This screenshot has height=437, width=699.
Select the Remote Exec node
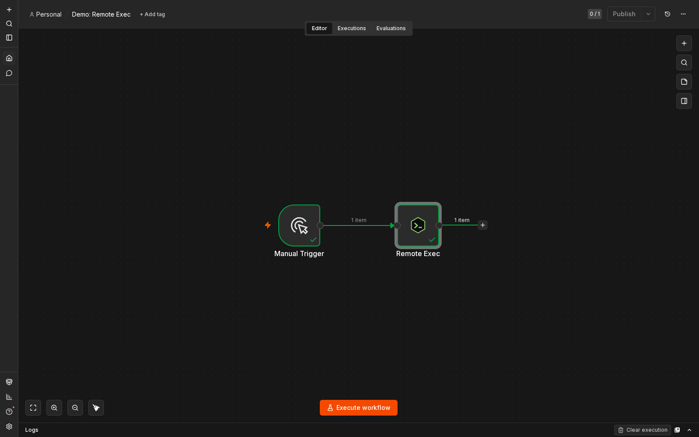[418, 225]
